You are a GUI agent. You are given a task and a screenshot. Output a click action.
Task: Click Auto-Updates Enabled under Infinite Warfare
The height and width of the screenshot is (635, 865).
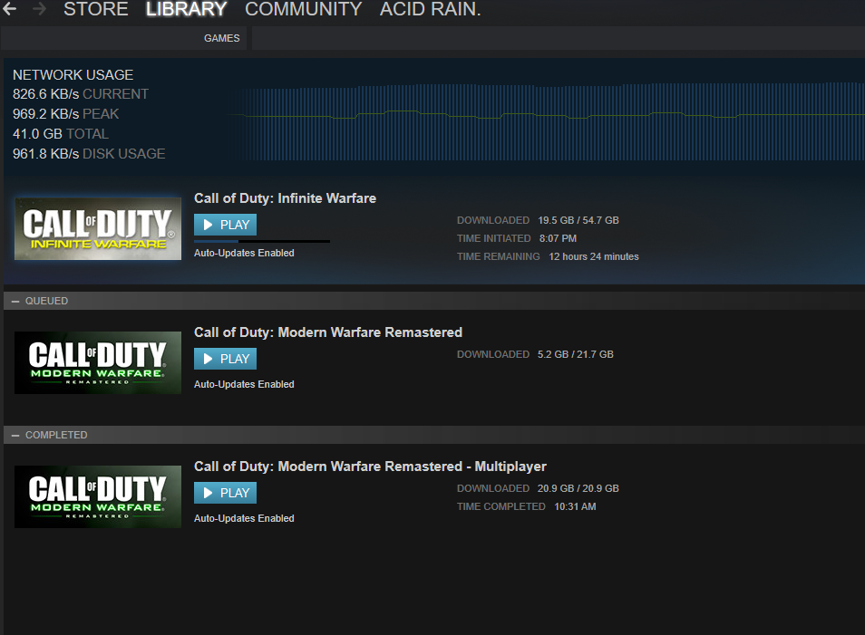[244, 253]
